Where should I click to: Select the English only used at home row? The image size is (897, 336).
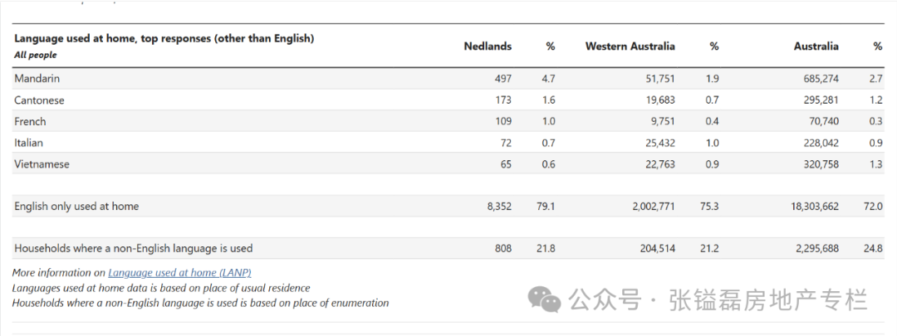[x=448, y=207]
